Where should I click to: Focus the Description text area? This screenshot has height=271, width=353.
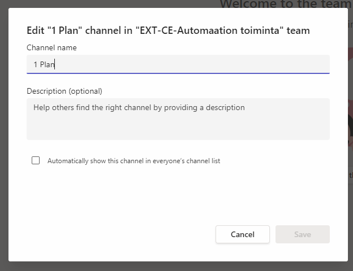click(178, 119)
